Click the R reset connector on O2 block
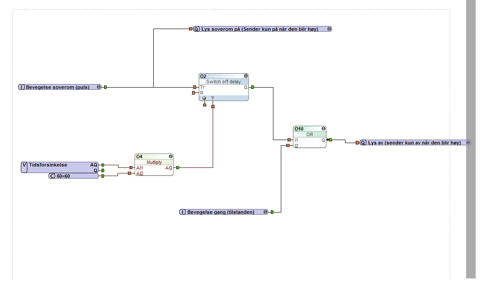 pos(194,93)
